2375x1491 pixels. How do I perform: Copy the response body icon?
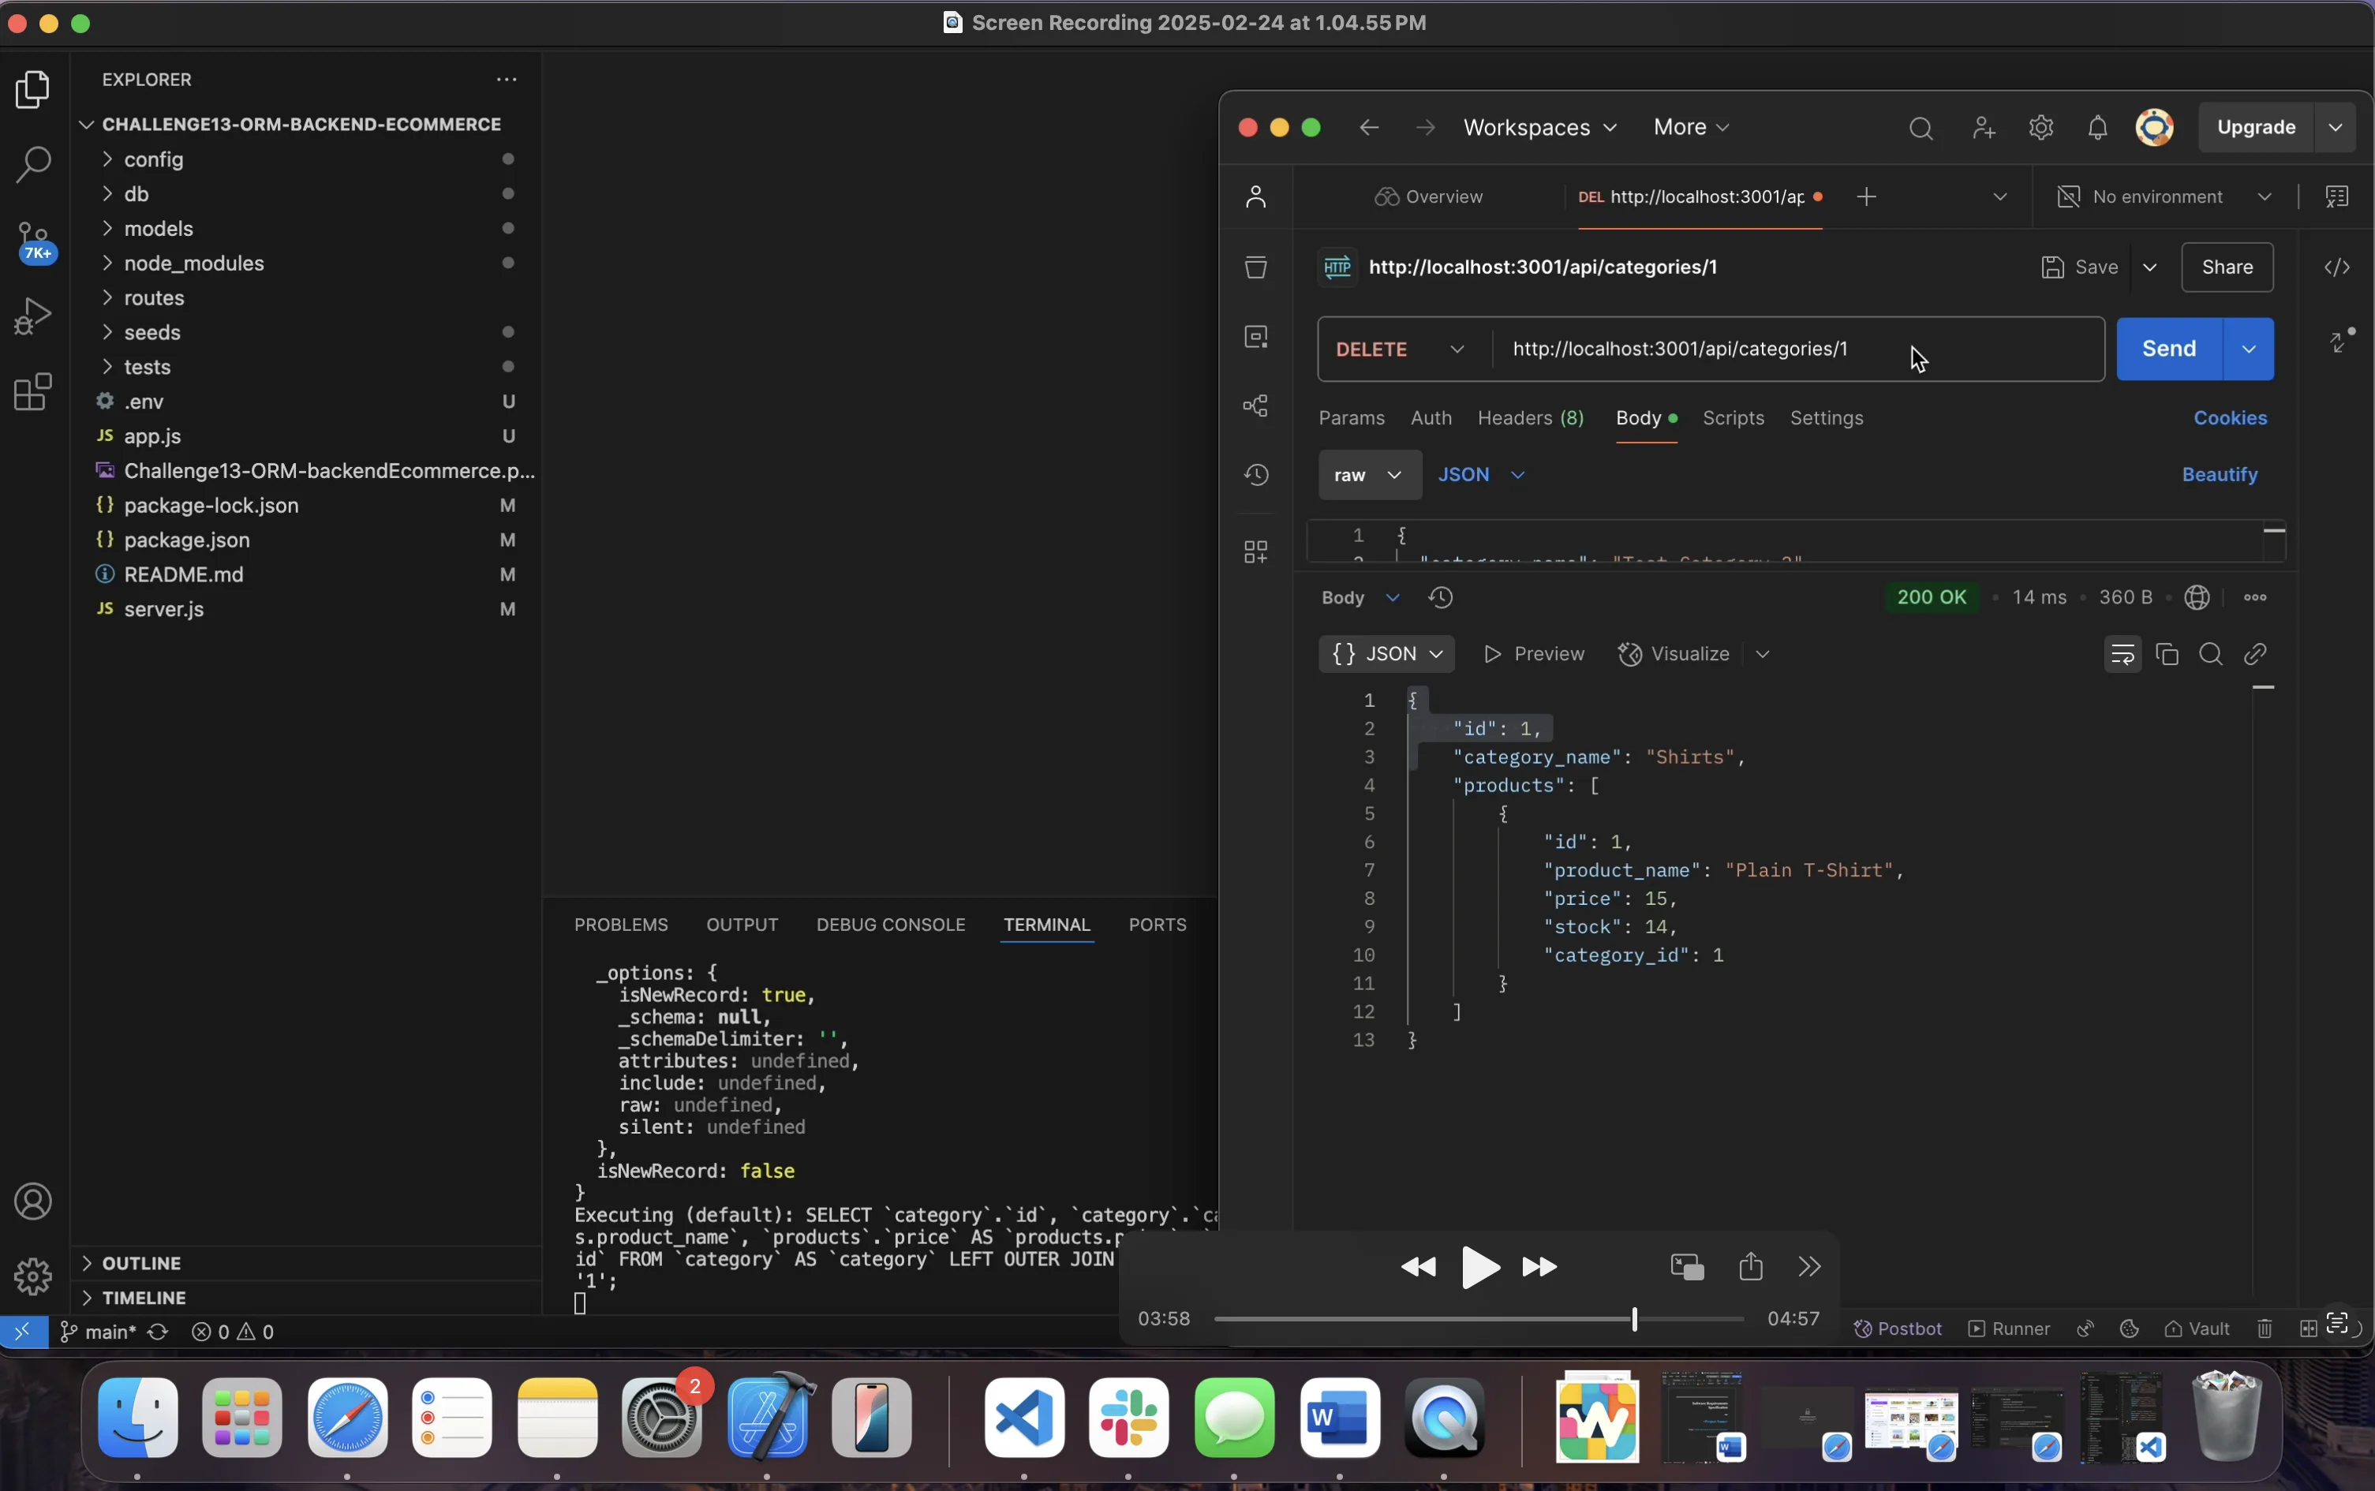click(x=2167, y=655)
